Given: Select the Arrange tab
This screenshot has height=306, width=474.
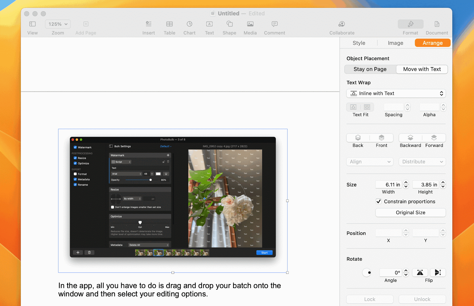Looking at the screenshot, I should (x=433, y=43).
